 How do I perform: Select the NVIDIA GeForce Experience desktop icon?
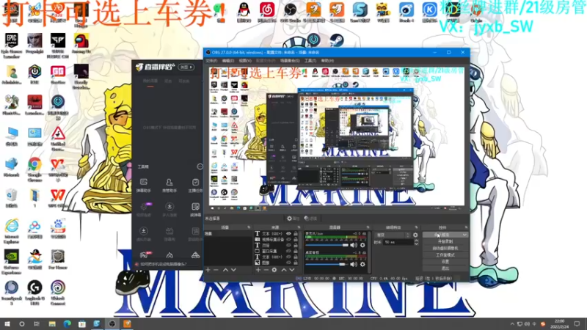click(x=12, y=262)
